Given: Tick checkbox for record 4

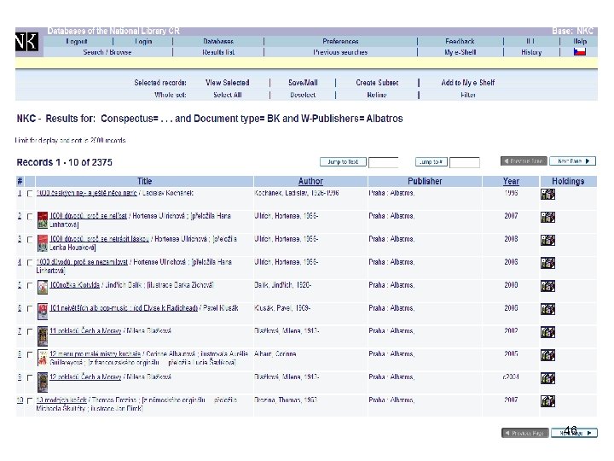Looking at the screenshot, I should pyautogui.click(x=30, y=263).
